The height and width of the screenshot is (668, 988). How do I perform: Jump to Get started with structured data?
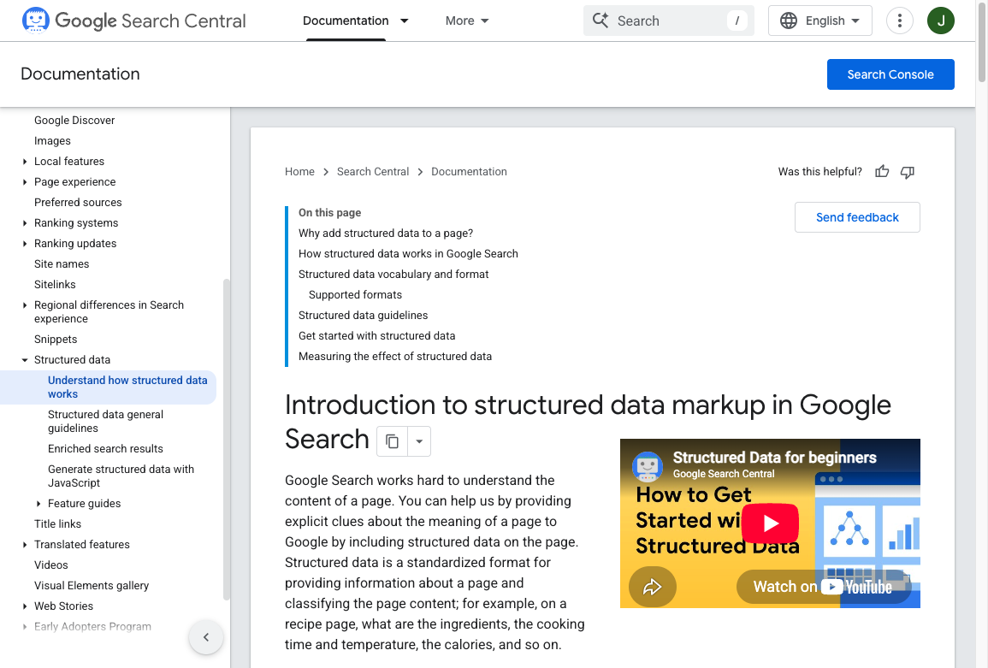pyautogui.click(x=376, y=336)
